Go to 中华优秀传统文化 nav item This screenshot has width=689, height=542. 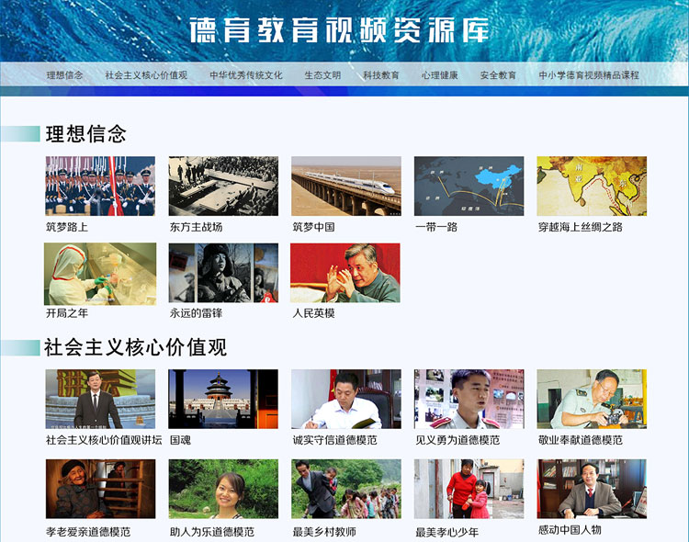(x=245, y=75)
